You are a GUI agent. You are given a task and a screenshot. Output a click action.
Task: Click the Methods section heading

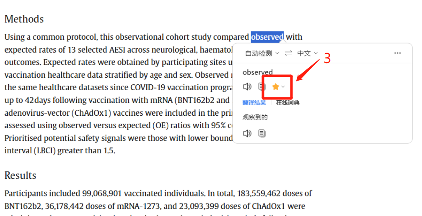pos(24,19)
